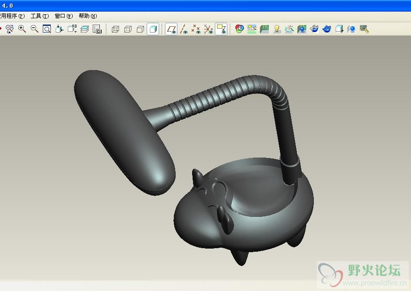Toggle datum planes display
Image resolution: width=411 pixels, height=291 pixels.
(x=172, y=29)
